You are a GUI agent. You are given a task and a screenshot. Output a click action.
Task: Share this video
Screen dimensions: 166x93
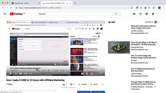(82, 84)
